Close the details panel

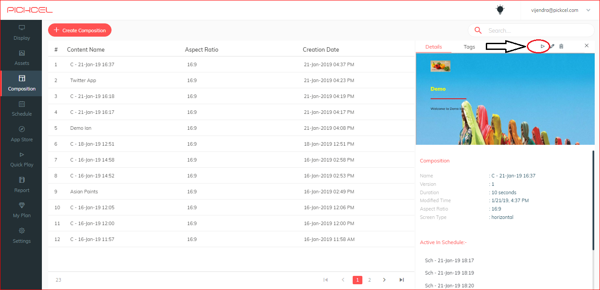click(x=586, y=45)
